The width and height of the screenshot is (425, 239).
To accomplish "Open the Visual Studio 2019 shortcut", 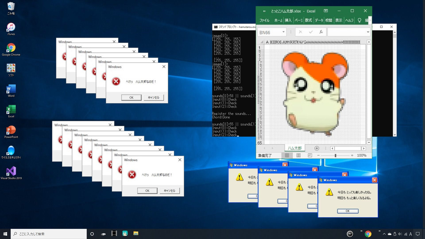I will pos(11,173).
